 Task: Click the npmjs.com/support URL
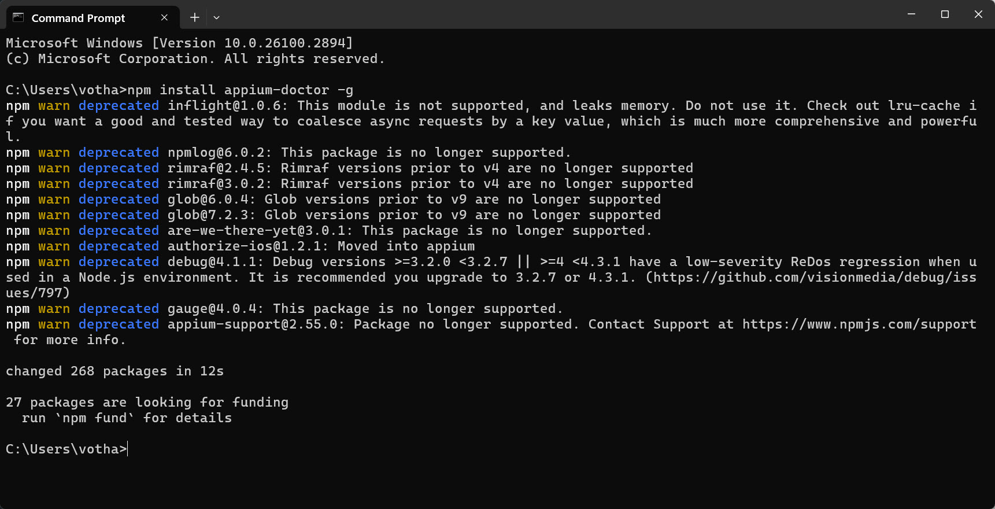(859, 324)
